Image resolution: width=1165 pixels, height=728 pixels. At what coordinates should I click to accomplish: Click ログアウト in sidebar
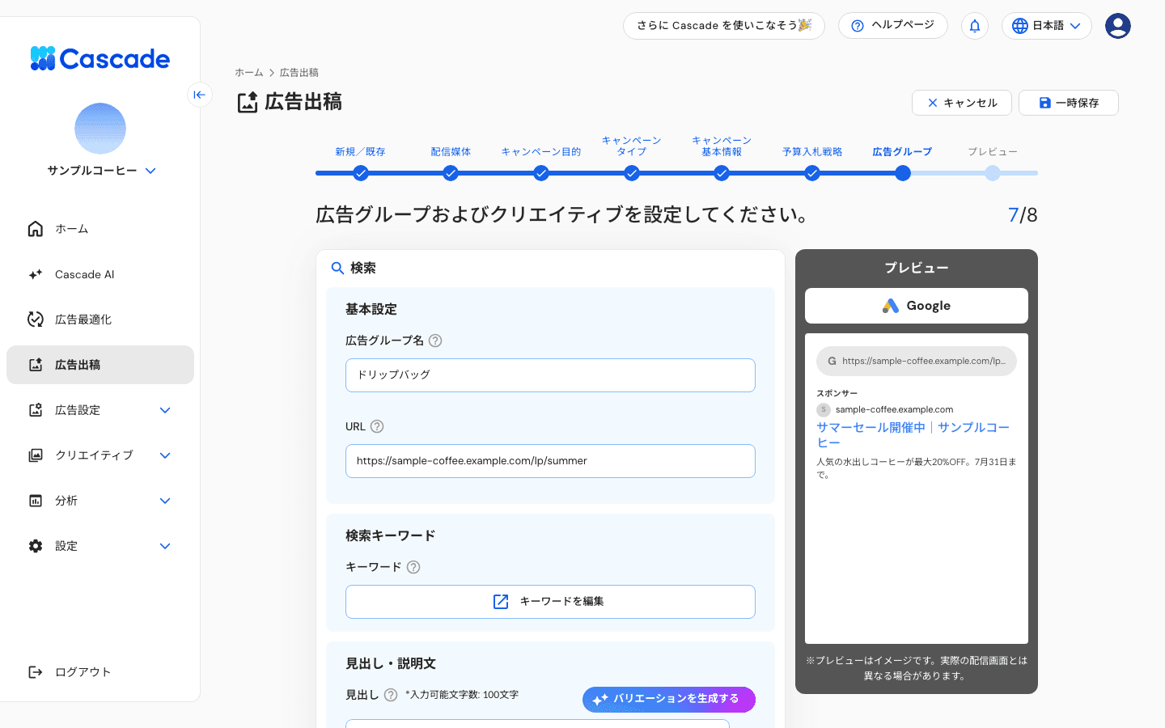point(100,672)
